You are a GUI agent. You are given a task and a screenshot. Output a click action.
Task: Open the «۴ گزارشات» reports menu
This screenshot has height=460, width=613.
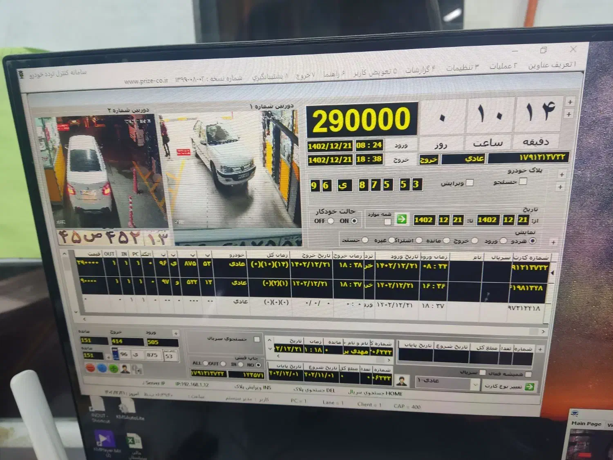(x=420, y=70)
